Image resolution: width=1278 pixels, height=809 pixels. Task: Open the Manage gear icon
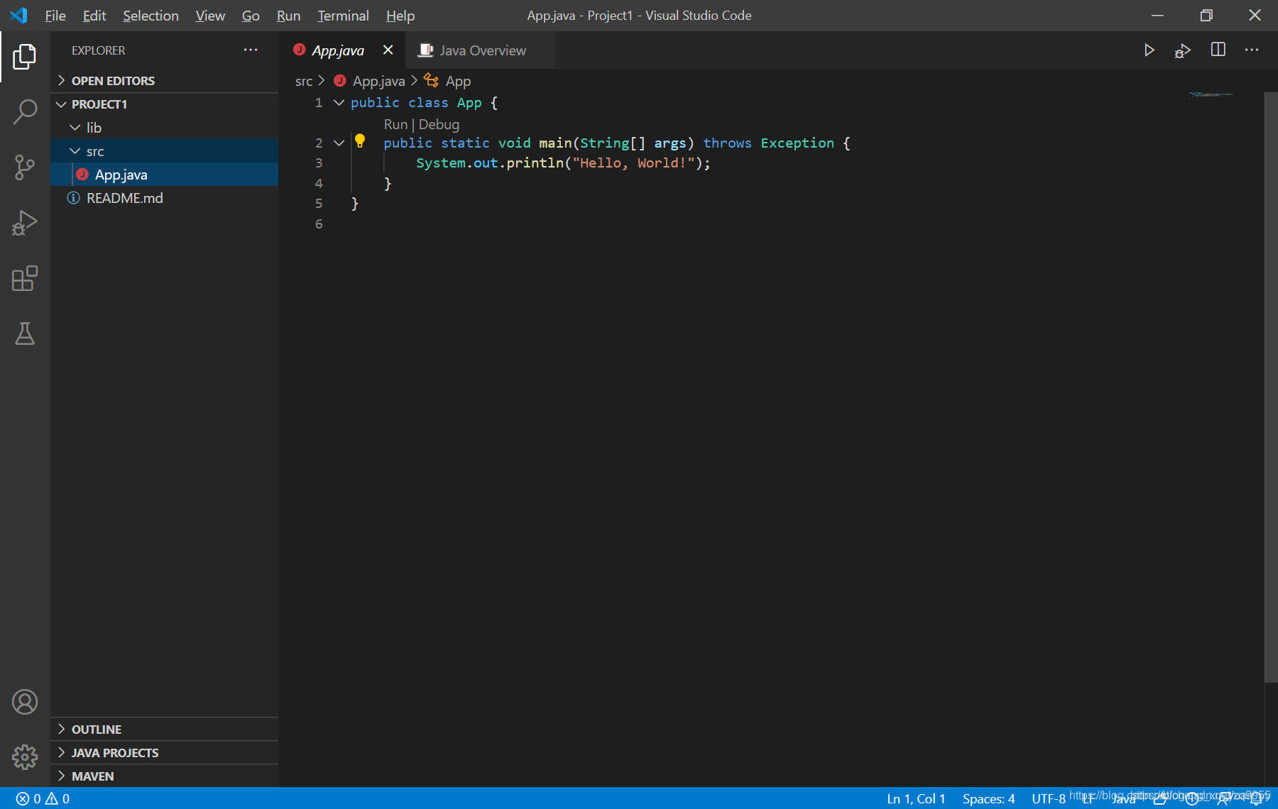(25, 757)
